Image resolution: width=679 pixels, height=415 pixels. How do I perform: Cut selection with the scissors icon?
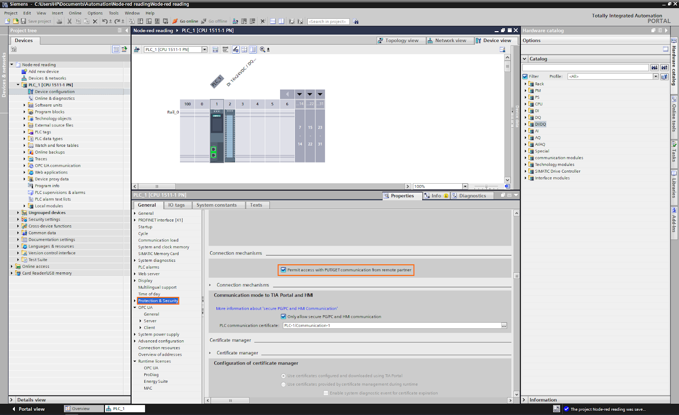70,21
